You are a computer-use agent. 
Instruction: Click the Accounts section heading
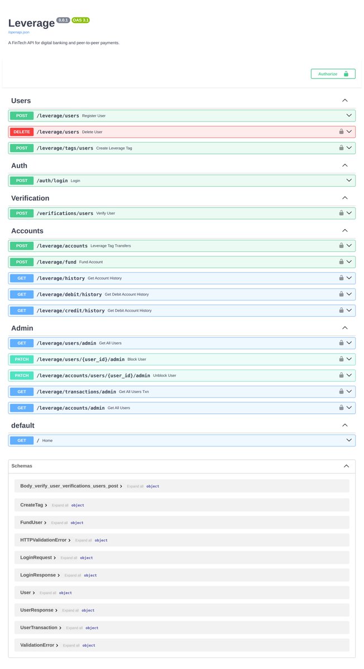coord(27,230)
